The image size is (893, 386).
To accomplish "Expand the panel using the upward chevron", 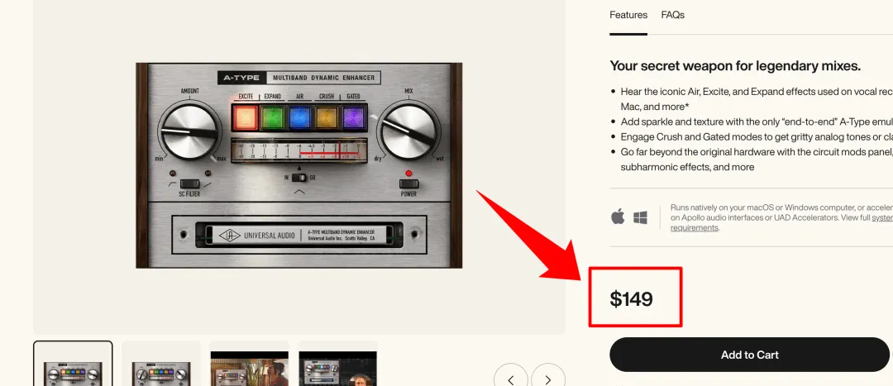I will tap(299, 192).
